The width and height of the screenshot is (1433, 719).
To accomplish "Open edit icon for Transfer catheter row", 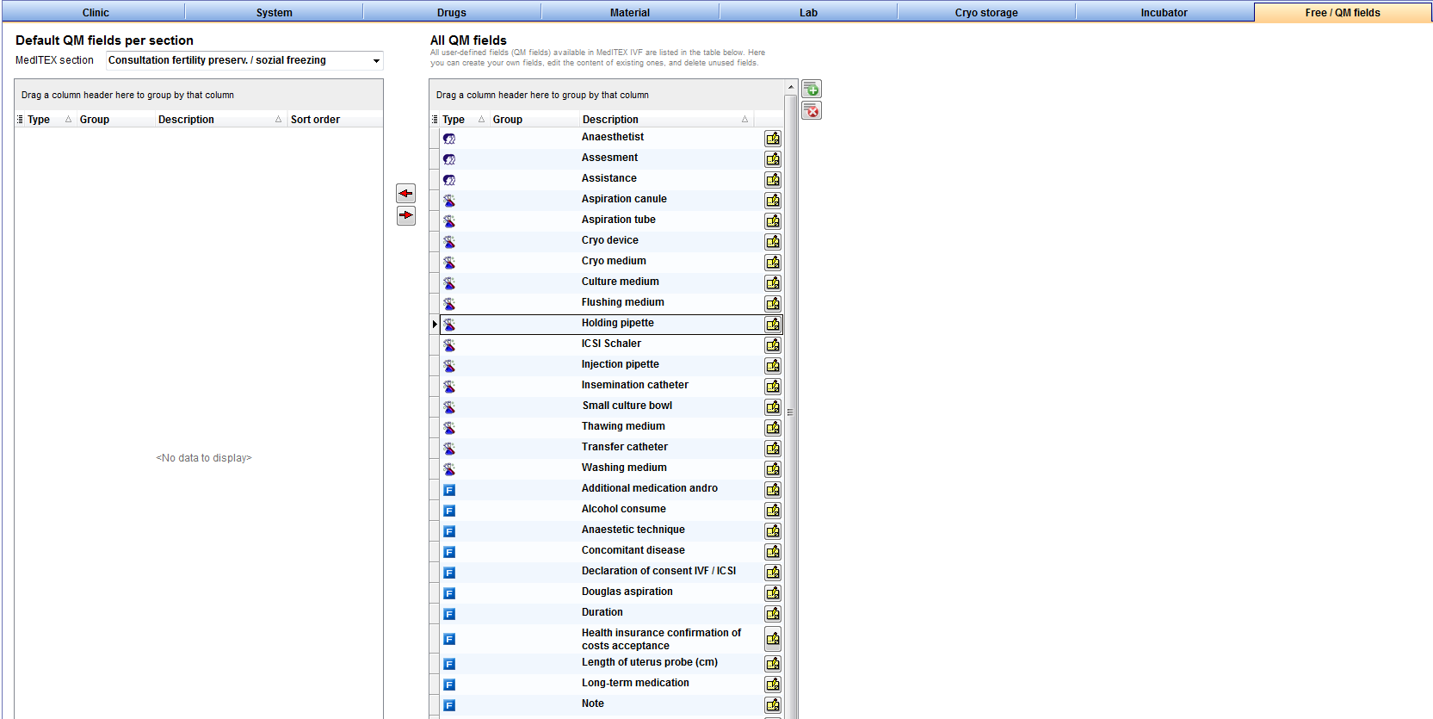I will pyautogui.click(x=773, y=449).
